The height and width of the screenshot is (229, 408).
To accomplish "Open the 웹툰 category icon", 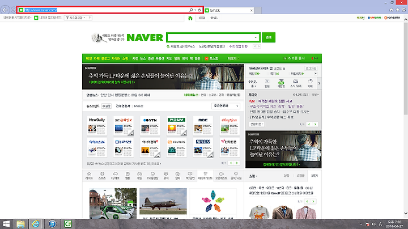I will click(127, 175).
